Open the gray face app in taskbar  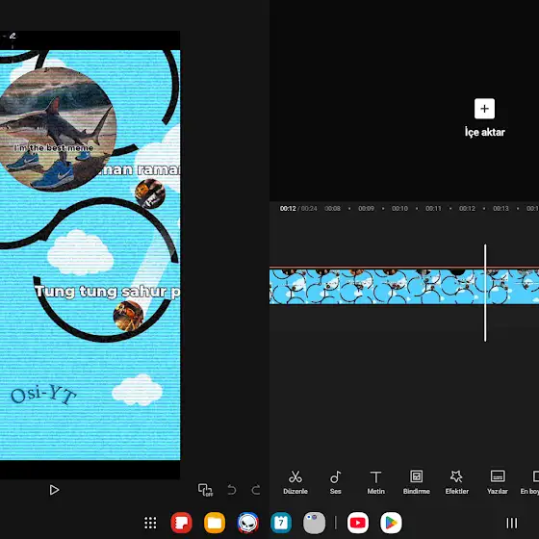[x=314, y=523]
